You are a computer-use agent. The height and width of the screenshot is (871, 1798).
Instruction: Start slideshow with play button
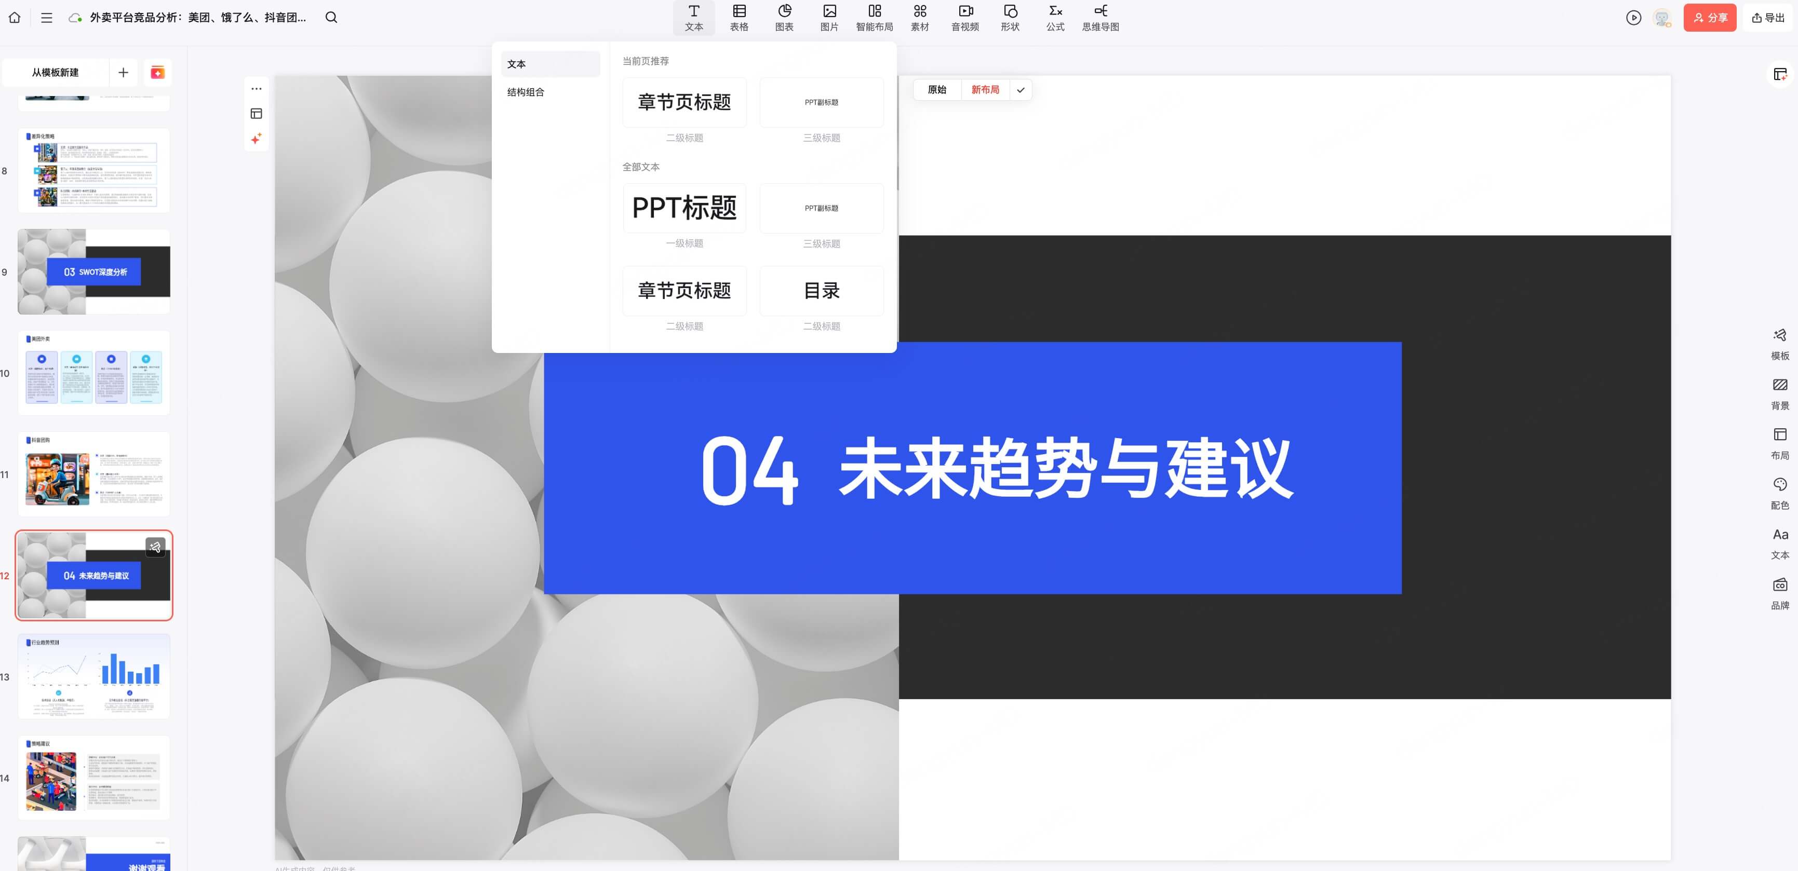click(x=1633, y=18)
